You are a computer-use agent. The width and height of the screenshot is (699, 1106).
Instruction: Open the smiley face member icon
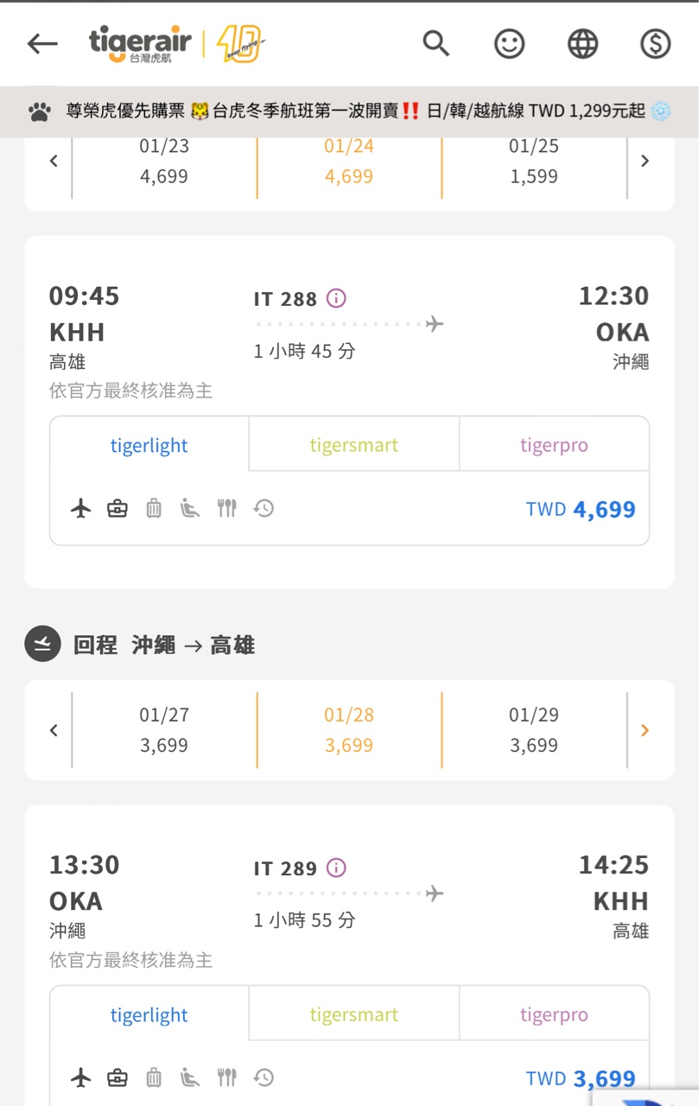click(509, 43)
